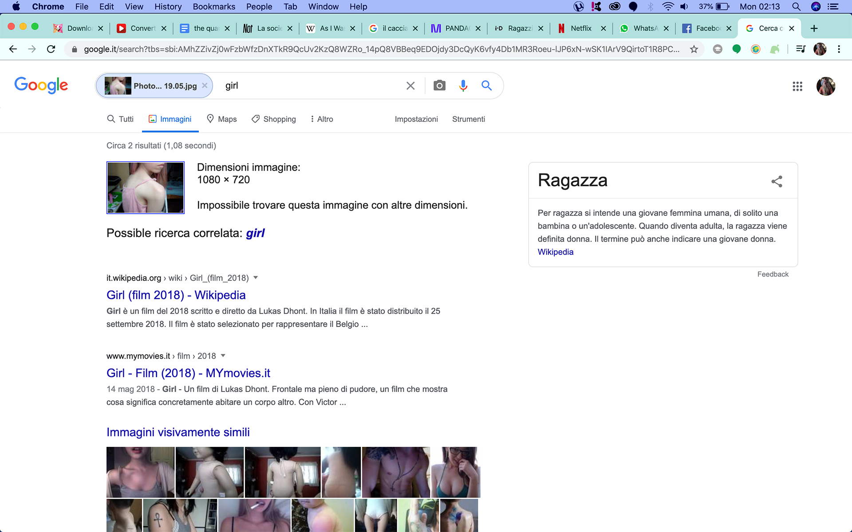The image size is (852, 532).
Task: Open the Impostazioni settings menu
Action: tap(416, 119)
